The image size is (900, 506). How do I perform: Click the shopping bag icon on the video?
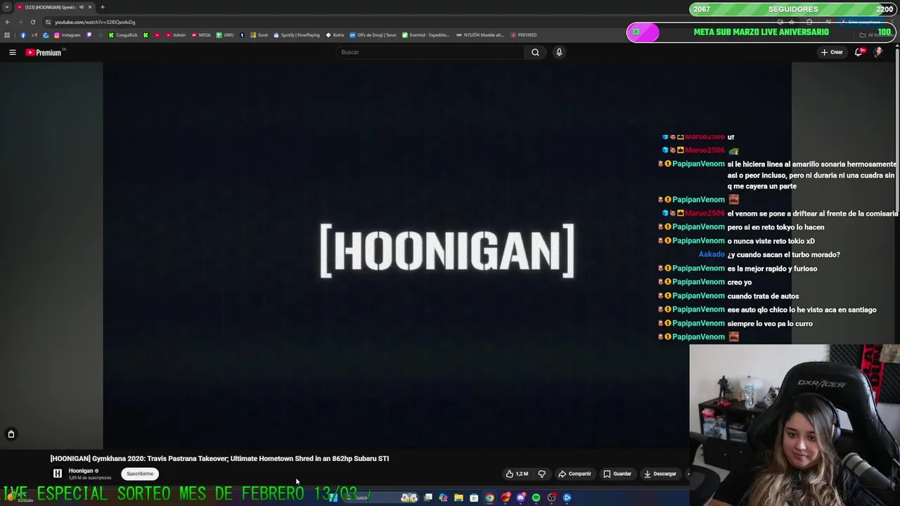point(11,434)
